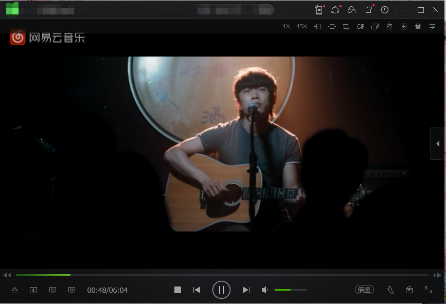Open the skin theme shirt icon
Image resolution: width=446 pixels, height=304 pixels.
(x=368, y=10)
